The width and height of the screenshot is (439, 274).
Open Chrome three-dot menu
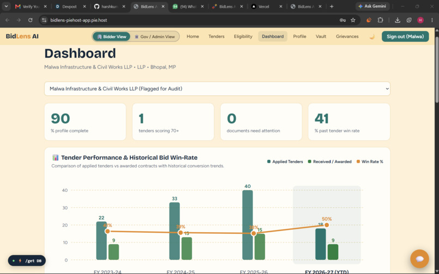(x=432, y=20)
